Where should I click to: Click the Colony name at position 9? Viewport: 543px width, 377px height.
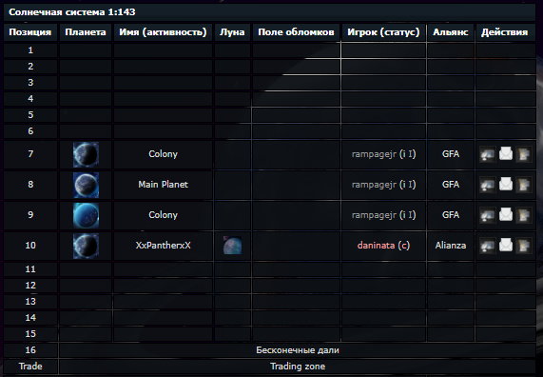pyautogui.click(x=164, y=215)
